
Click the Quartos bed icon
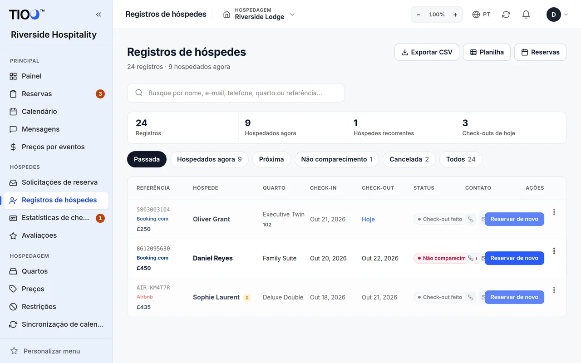coord(13,271)
